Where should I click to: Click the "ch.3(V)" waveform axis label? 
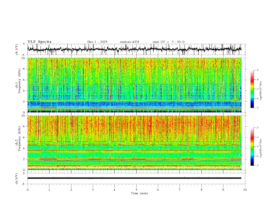[17, 179]
